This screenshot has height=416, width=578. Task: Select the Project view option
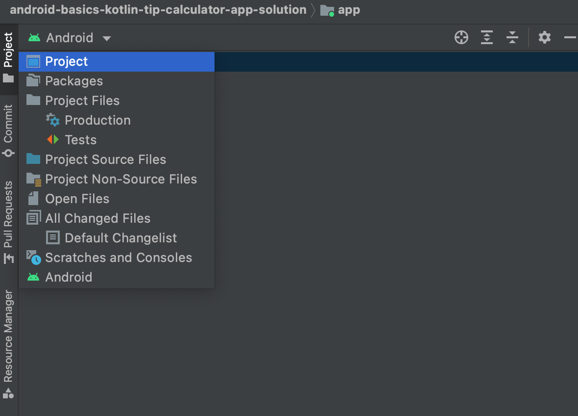(117, 62)
